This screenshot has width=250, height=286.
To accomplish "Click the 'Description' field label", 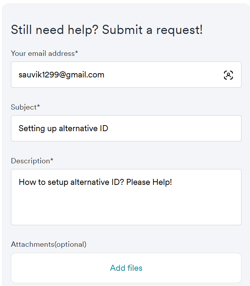I will [x=32, y=161].
